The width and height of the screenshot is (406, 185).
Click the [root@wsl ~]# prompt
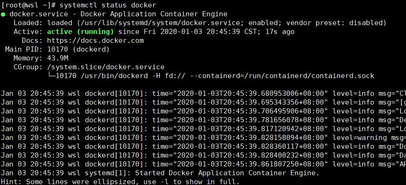tap(28, 5)
